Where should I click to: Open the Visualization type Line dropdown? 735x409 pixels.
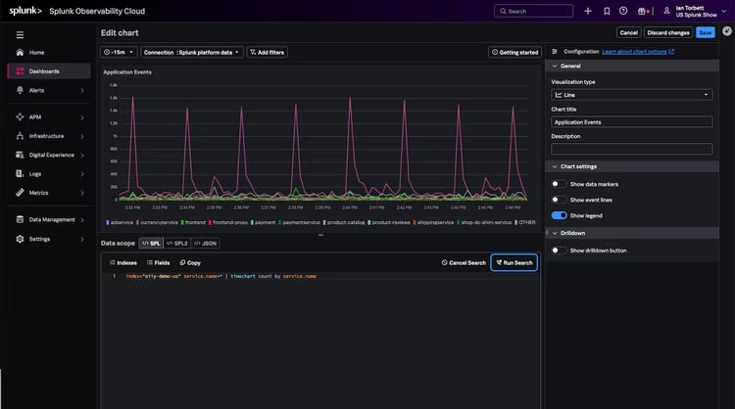631,95
